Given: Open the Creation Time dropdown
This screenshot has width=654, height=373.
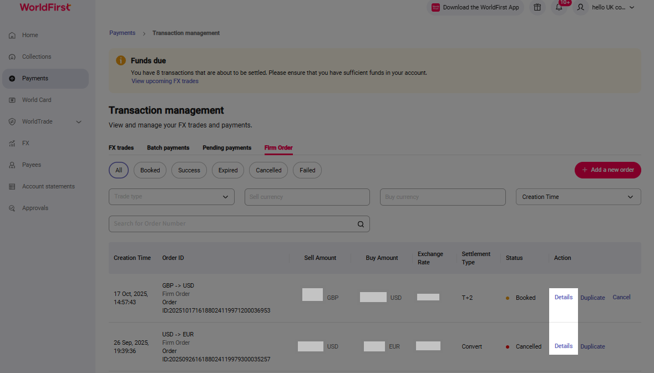Looking at the screenshot, I should [x=578, y=197].
